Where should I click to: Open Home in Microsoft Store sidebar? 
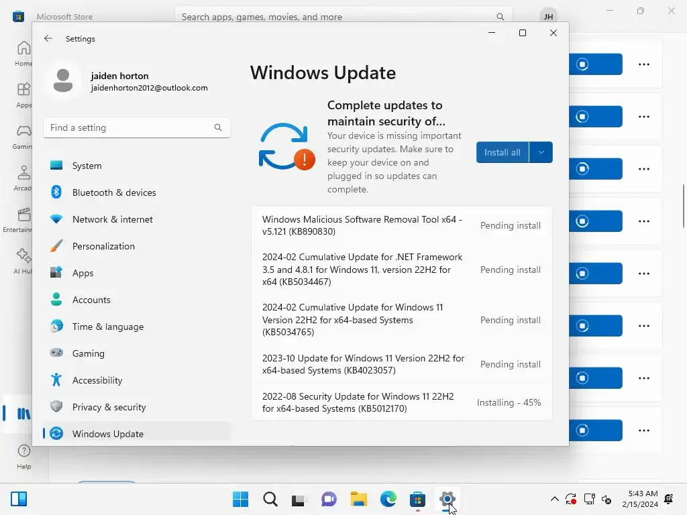23,54
